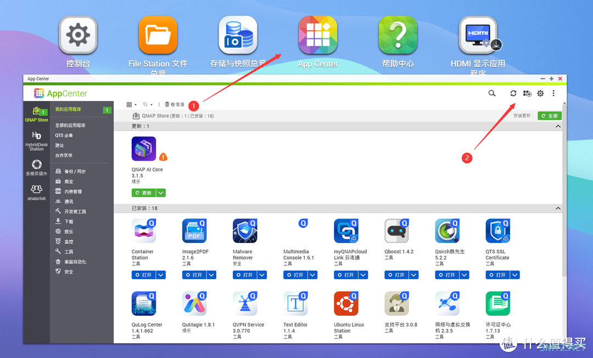Select QNAP Store in left sidebar
Screen dimensions: 593x358
click(x=36, y=114)
